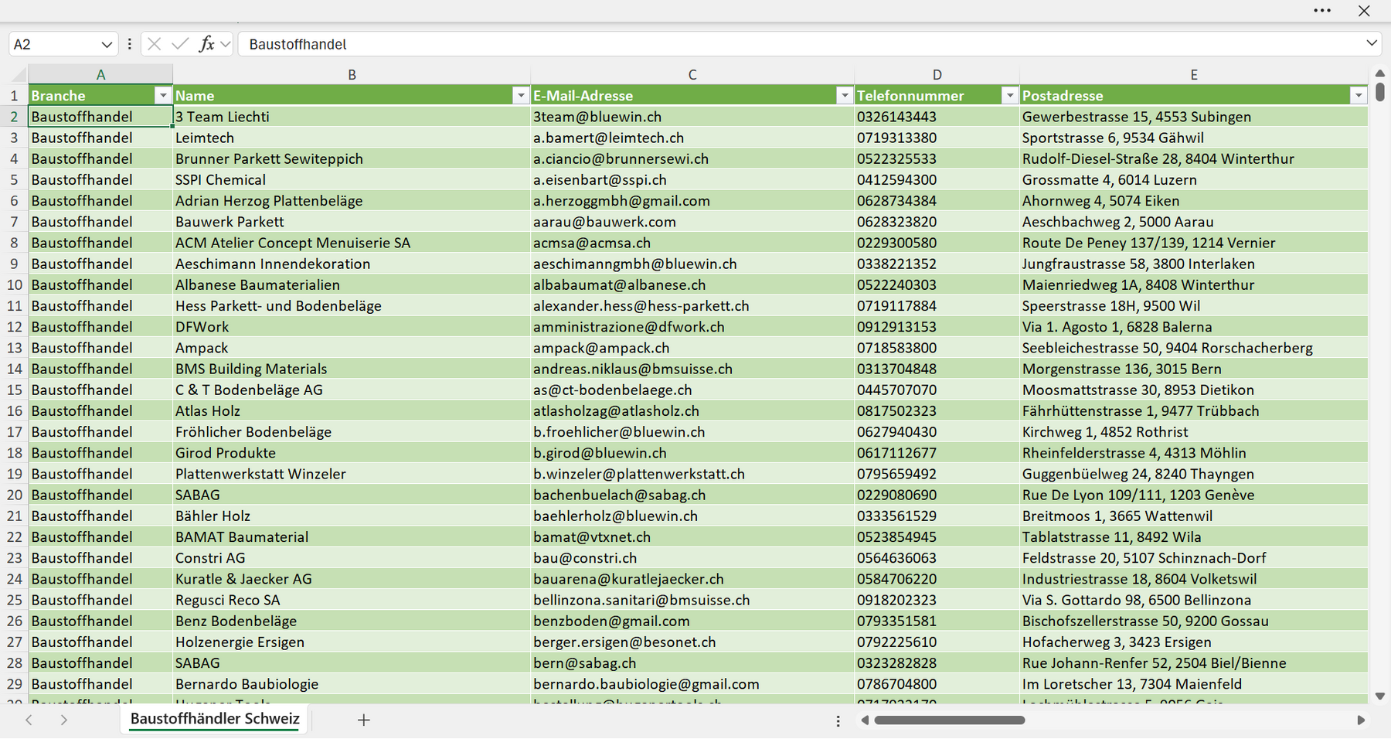
Task: Close the spreadsheet window
Action: click(1364, 11)
